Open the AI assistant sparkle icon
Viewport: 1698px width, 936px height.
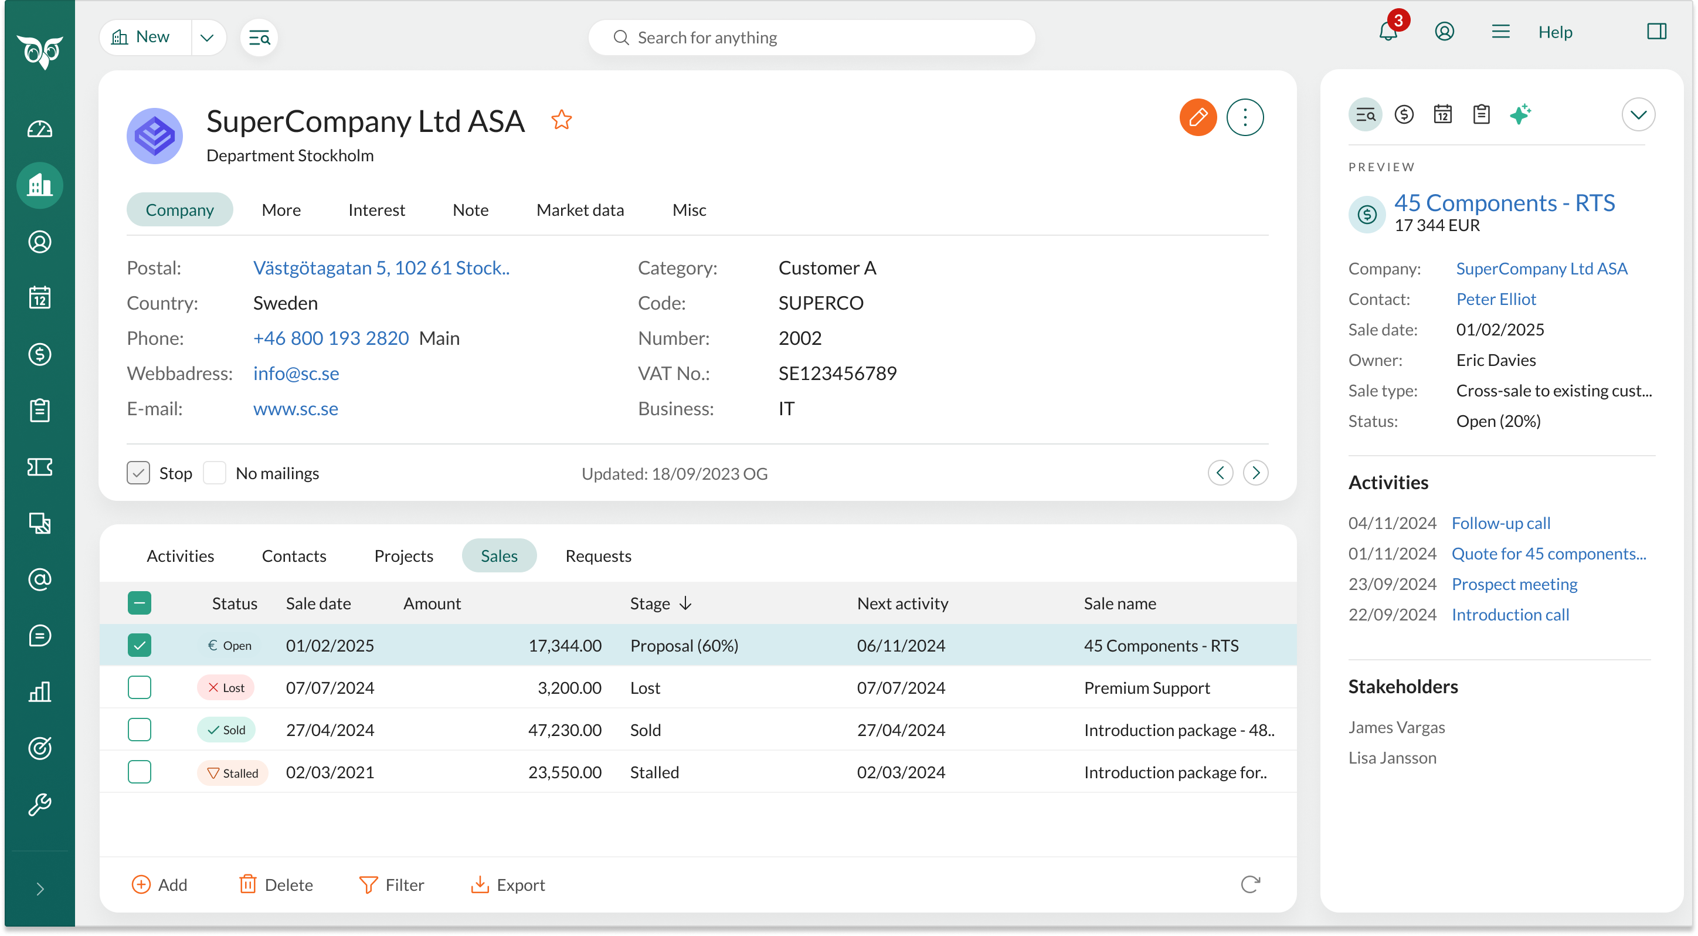point(1521,114)
